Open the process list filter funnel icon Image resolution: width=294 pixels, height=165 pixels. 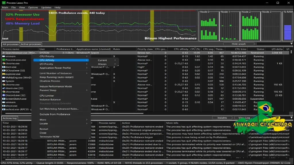291,44
